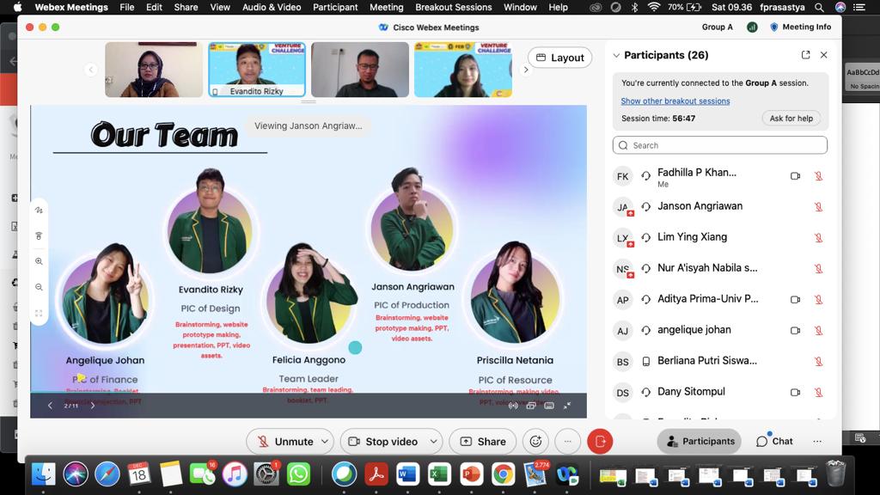Open the Audio & Video menu
880x495 pixels.
[272, 7]
